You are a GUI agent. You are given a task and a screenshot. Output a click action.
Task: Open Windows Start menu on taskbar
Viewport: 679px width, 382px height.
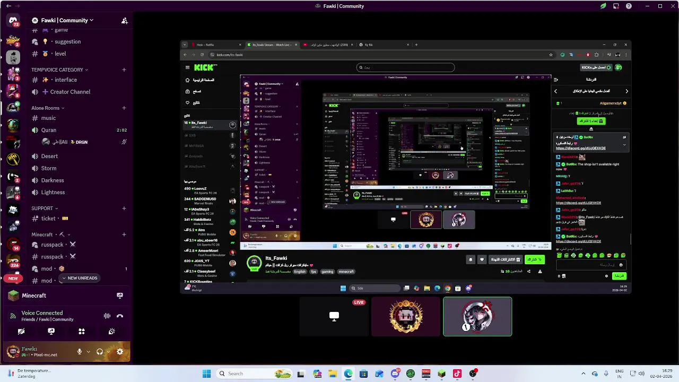(x=206, y=374)
